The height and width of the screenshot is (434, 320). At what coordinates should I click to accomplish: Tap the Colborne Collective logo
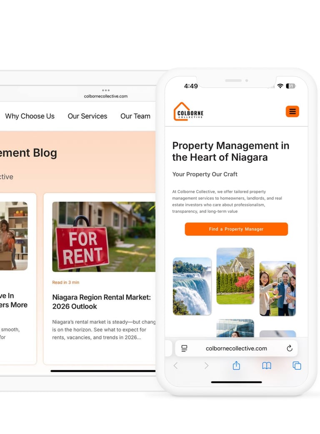(x=188, y=111)
